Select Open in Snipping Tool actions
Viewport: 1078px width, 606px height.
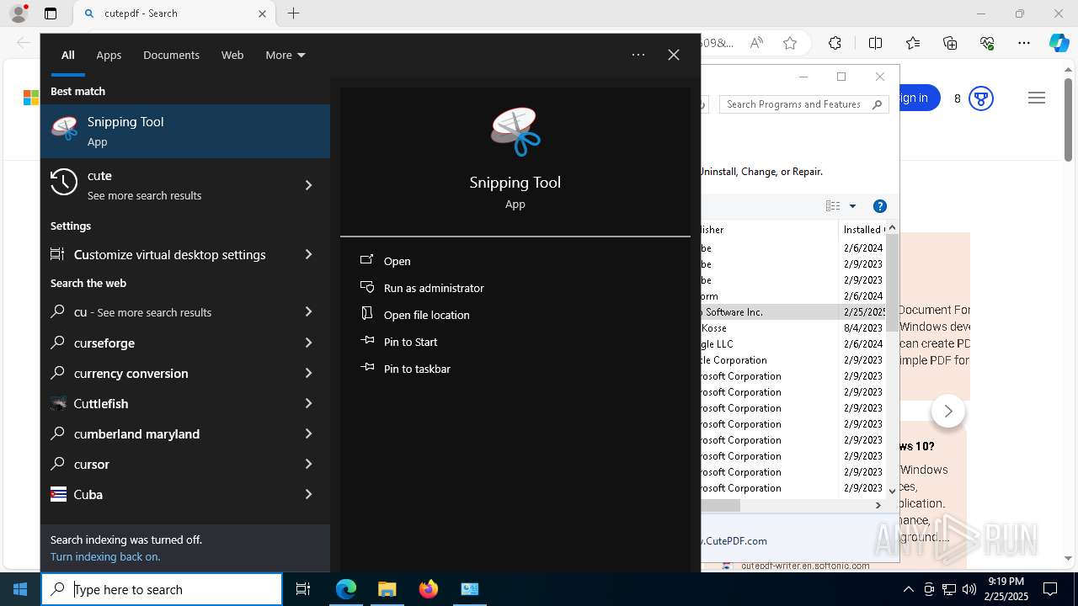click(398, 261)
